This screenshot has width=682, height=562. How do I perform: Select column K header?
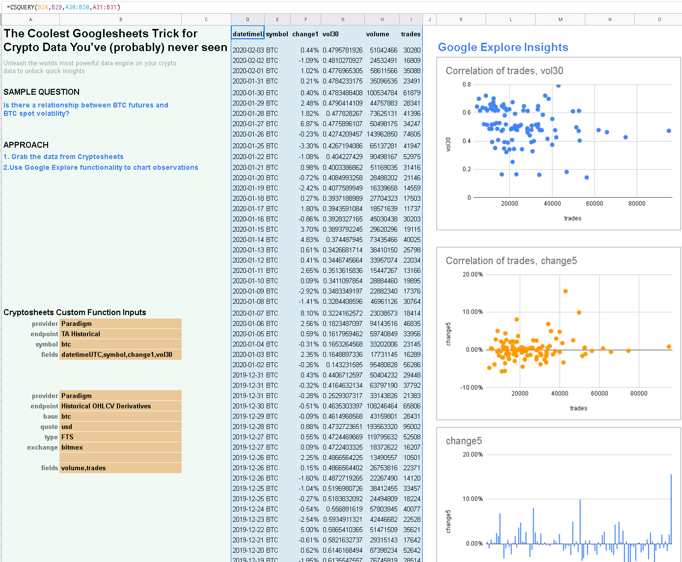pyautogui.click(x=461, y=20)
